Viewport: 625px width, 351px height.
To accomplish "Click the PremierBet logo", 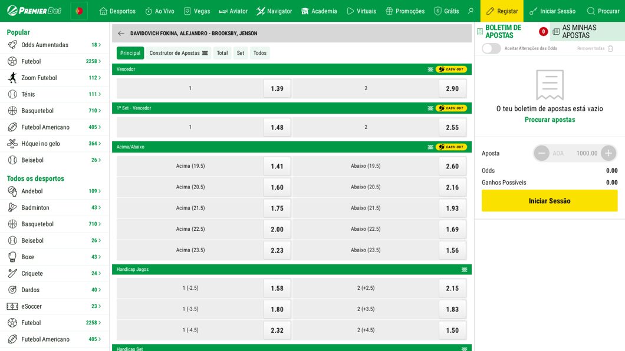I will [34, 11].
